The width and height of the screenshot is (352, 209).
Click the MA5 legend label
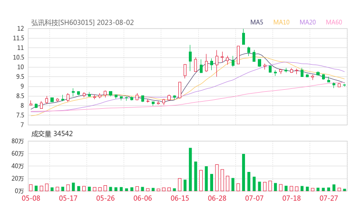click(x=256, y=22)
